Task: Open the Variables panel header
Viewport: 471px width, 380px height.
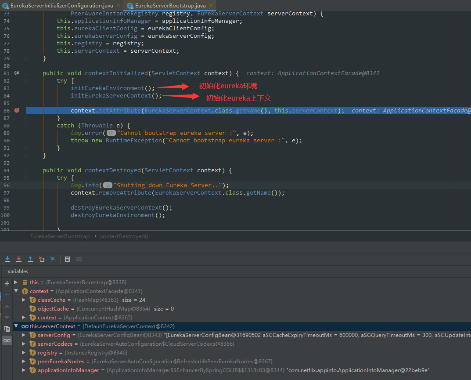Action: coord(18,271)
